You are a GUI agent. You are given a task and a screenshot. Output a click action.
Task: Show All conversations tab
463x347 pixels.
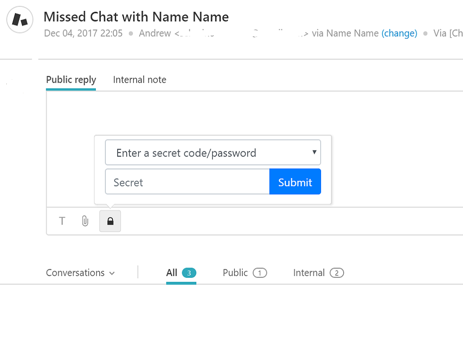(x=172, y=273)
